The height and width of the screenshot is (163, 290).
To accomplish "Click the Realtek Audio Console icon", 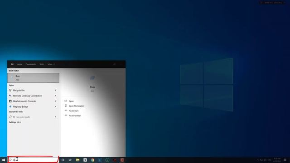I will pyautogui.click(x=10, y=101).
